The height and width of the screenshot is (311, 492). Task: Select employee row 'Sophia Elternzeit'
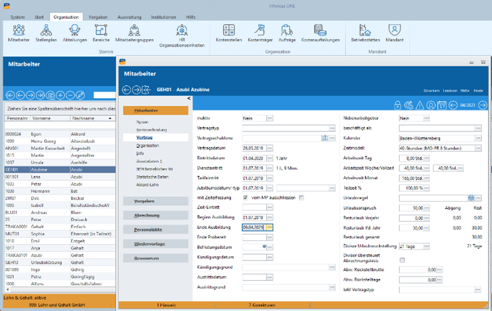pyautogui.click(x=60, y=234)
